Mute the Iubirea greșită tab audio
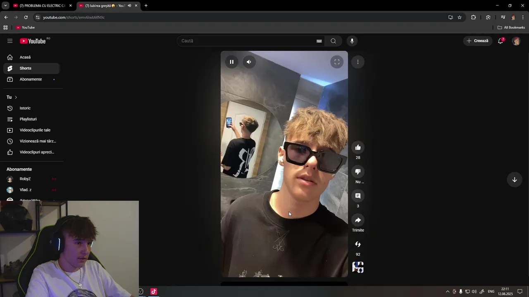 (x=129, y=6)
